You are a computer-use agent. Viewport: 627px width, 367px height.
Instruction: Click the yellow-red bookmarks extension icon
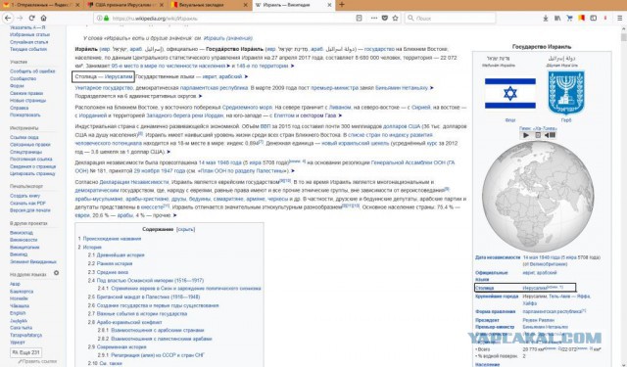coord(581,18)
